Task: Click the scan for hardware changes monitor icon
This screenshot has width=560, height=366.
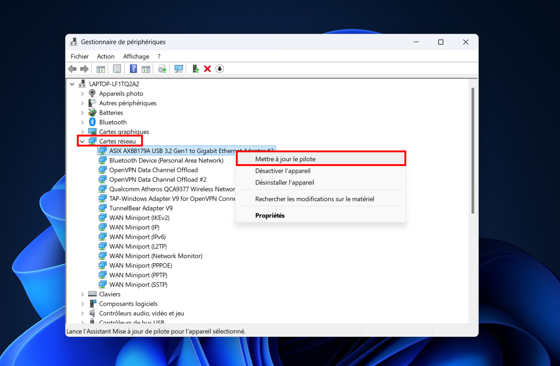Action: 179,69
